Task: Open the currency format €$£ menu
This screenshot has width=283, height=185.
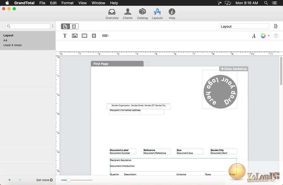Action: [105, 36]
